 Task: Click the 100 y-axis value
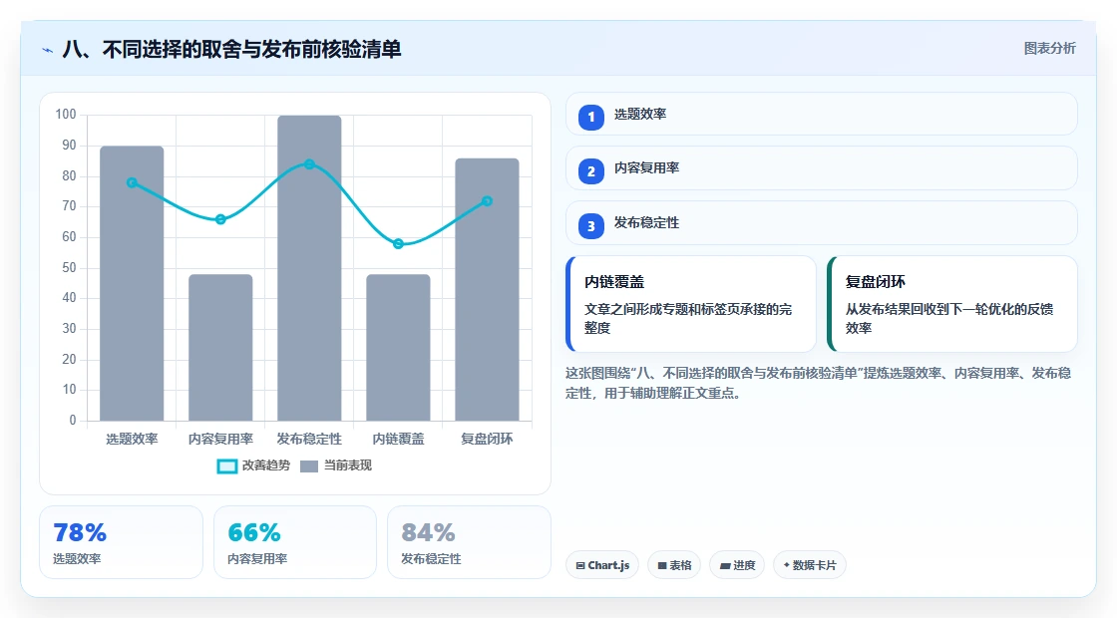click(x=66, y=115)
